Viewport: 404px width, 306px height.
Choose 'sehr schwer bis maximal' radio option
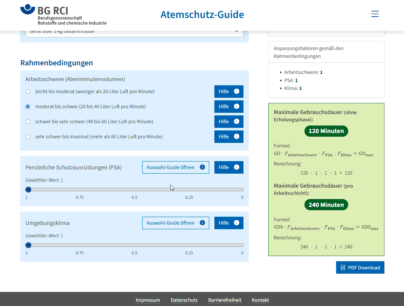[28, 137]
